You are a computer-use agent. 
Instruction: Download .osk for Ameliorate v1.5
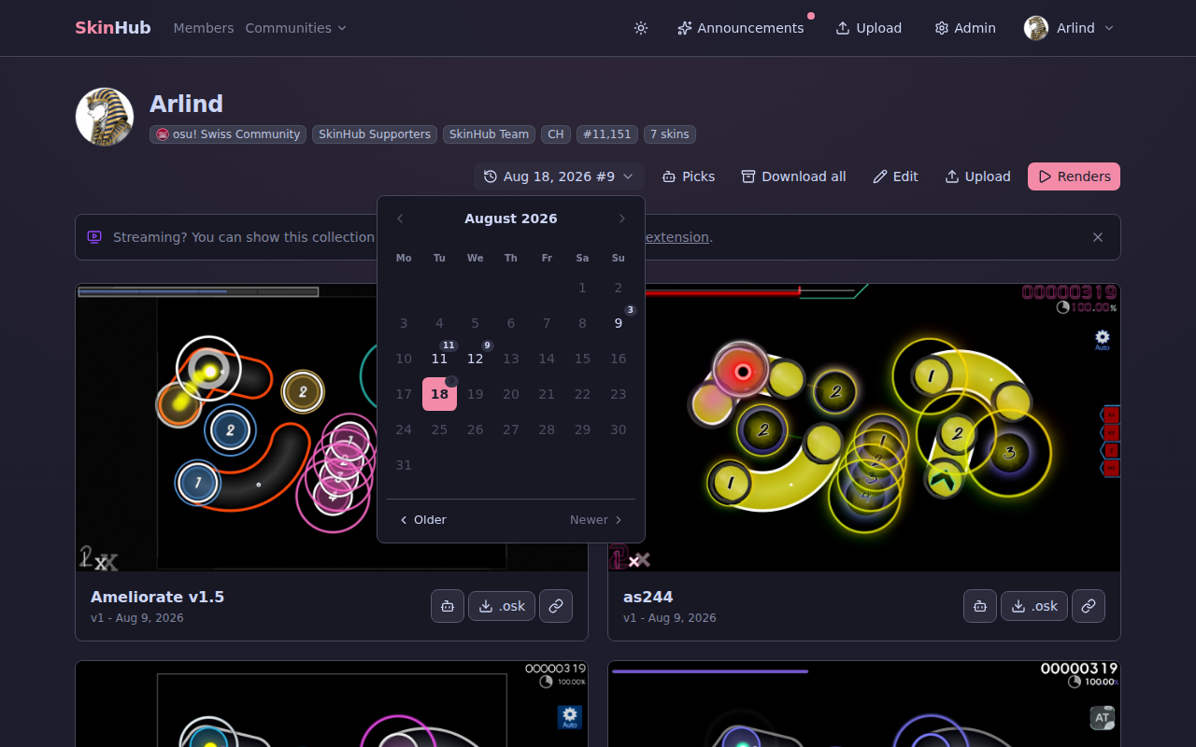(502, 606)
